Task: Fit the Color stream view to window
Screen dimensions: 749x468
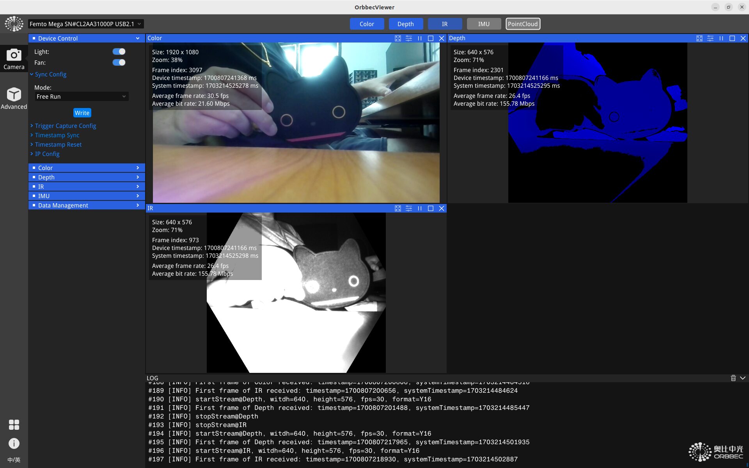Action: 398,38
